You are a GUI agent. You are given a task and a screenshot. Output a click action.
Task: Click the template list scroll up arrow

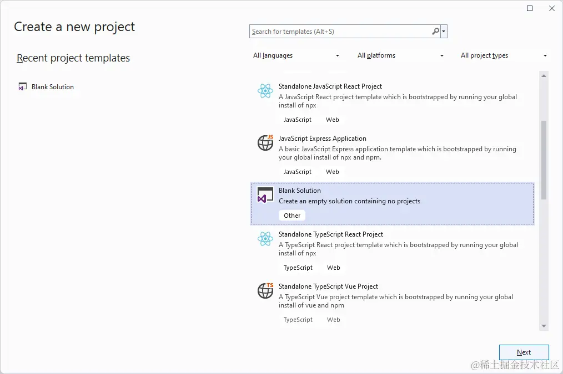click(x=544, y=75)
